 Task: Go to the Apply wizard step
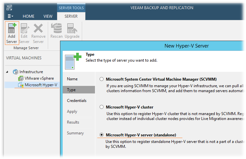point(72,111)
